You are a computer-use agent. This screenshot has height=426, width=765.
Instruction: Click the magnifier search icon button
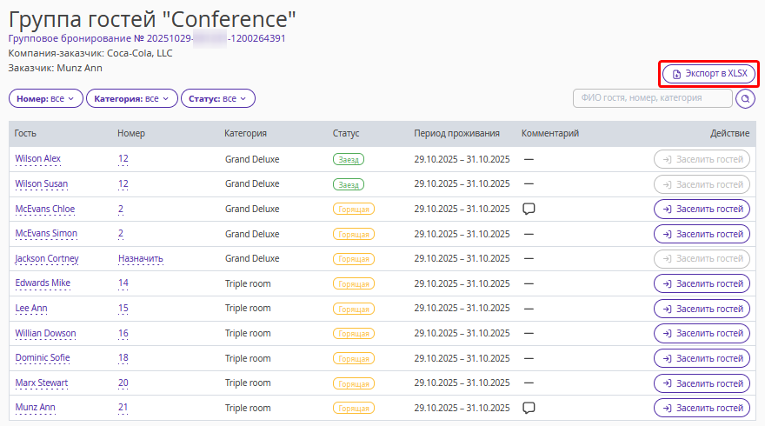coord(746,98)
